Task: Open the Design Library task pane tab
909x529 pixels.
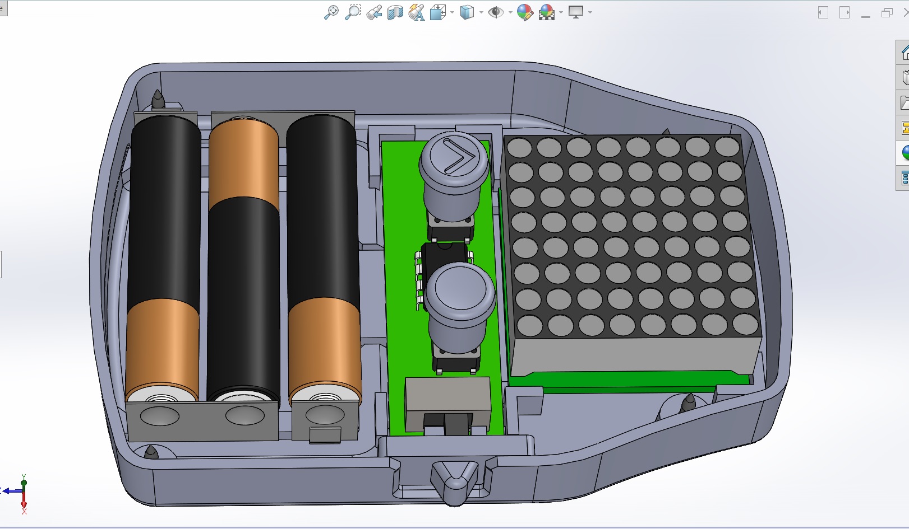Action: pos(903,78)
